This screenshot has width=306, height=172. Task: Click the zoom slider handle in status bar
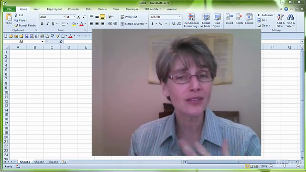[x=284, y=166]
